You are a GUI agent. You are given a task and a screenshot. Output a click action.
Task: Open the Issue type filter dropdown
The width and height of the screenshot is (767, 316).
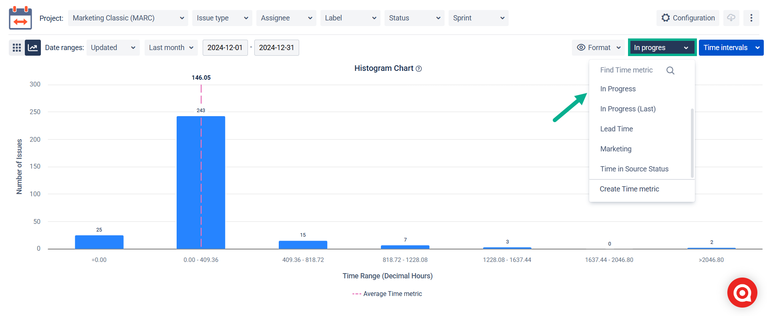click(x=222, y=18)
